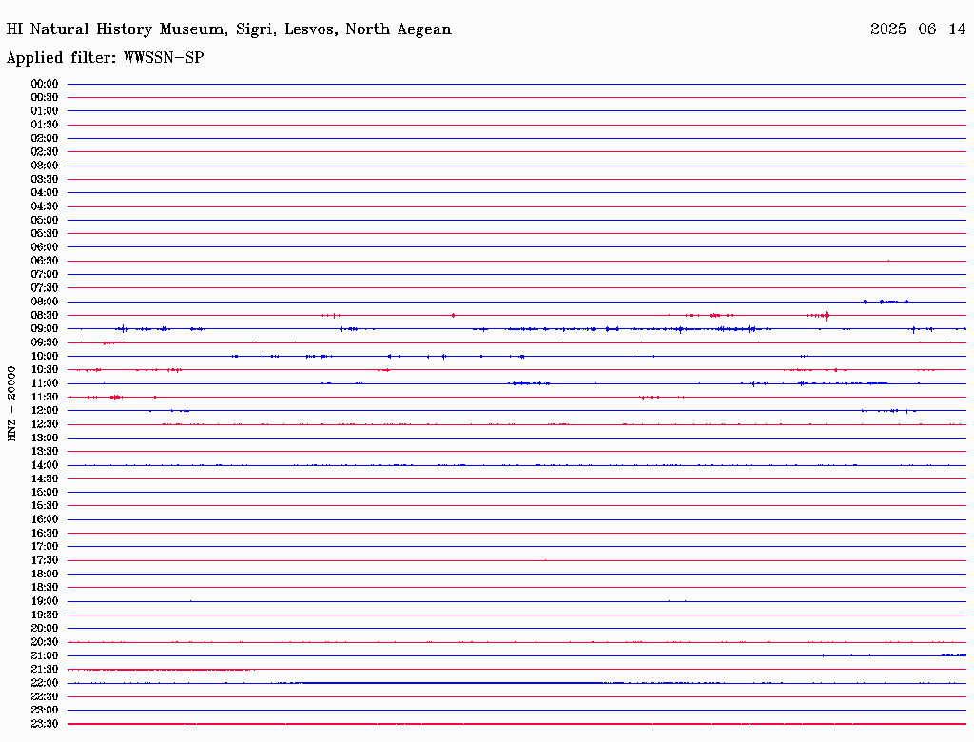This screenshot has width=974, height=742.
Task: Select the 20:30 time label
Action: tap(45, 642)
